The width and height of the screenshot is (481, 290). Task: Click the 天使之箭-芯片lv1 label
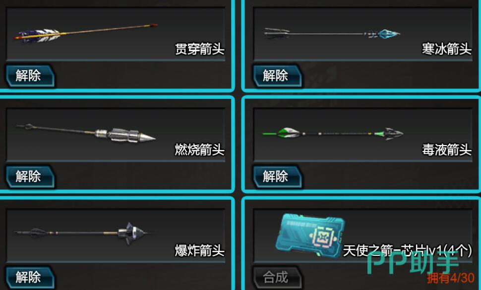[x=408, y=250]
